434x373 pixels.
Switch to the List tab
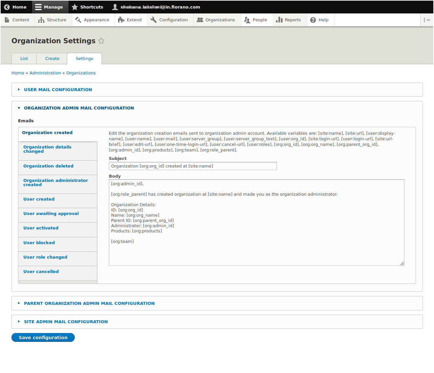pyautogui.click(x=24, y=59)
